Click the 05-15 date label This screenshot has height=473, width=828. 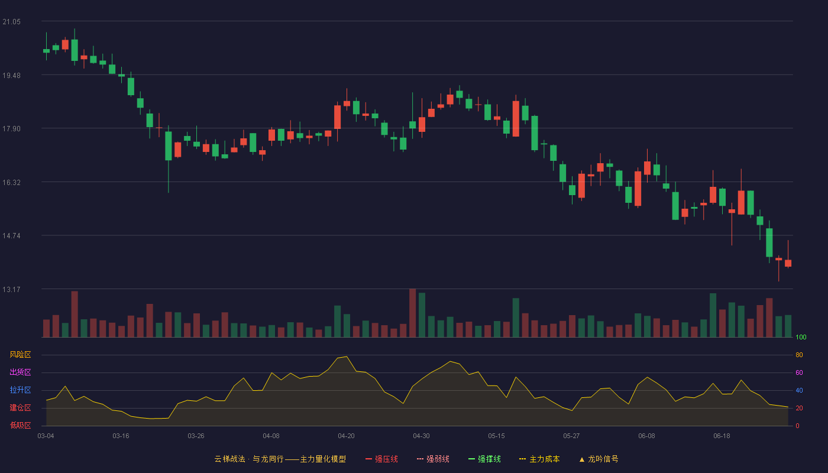pyautogui.click(x=496, y=436)
